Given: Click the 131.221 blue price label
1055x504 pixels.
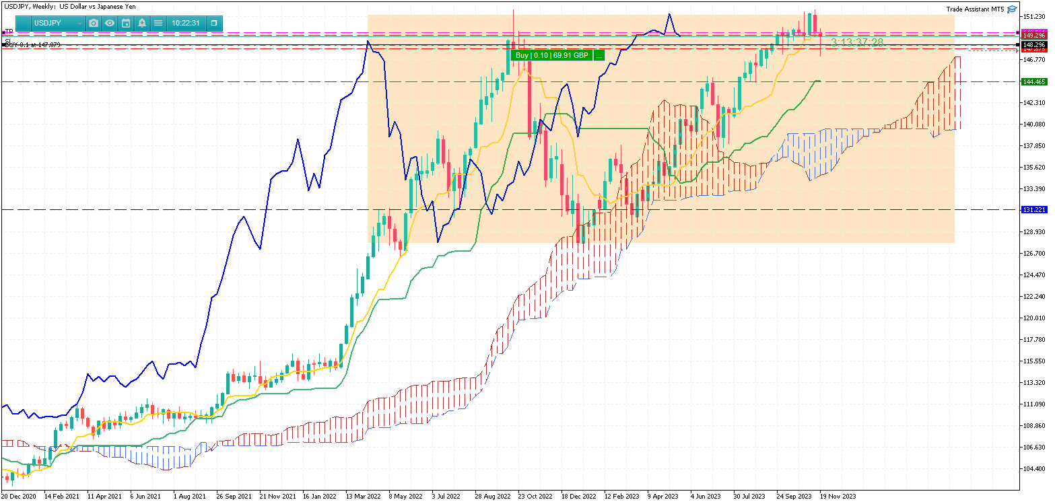Looking at the screenshot, I should pyautogui.click(x=1033, y=210).
